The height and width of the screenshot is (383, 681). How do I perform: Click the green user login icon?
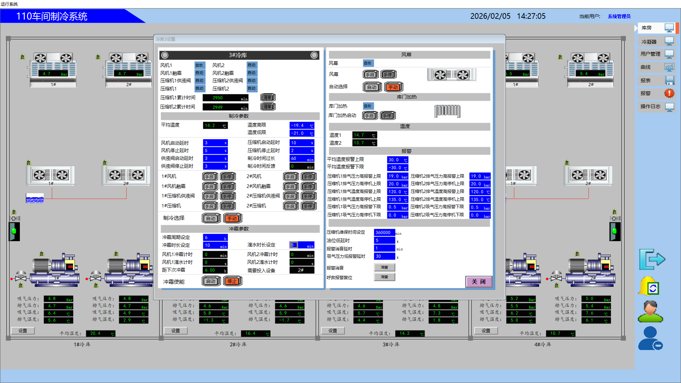(x=650, y=311)
